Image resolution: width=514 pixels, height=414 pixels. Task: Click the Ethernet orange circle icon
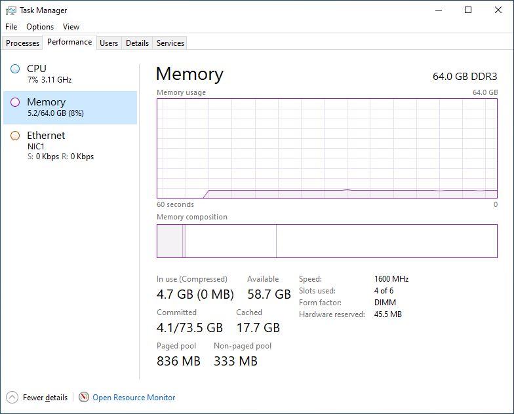(x=15, y=136)
